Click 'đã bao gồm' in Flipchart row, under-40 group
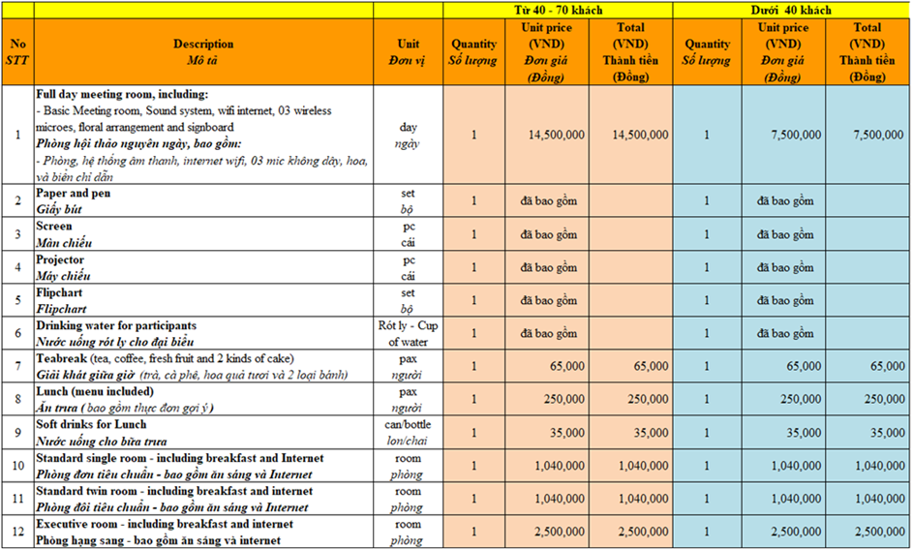Viewport: 913px width, 549px height. coord(785,300)
